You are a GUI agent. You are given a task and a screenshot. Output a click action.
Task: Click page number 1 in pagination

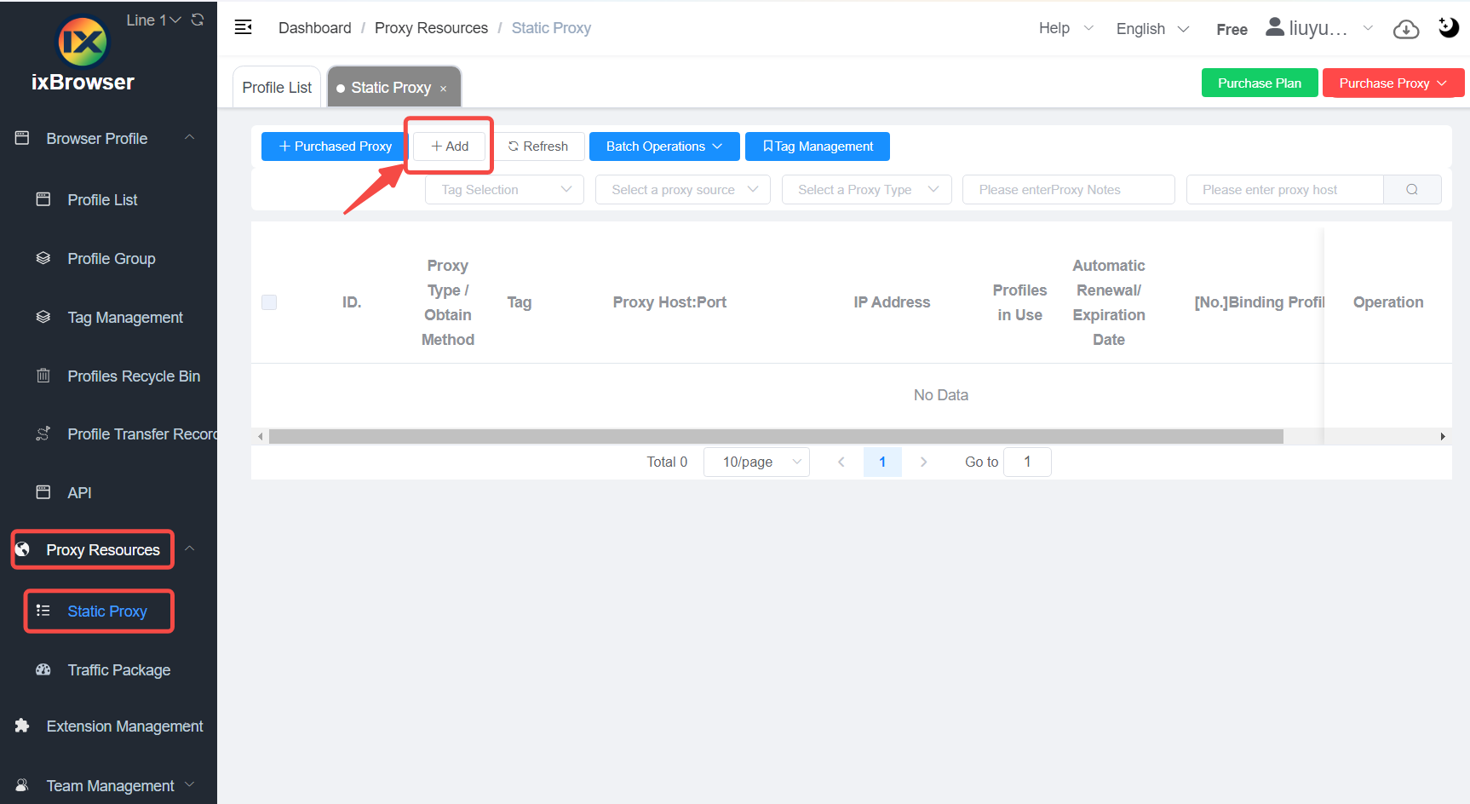pyautogui.click(x=882, y=462)
